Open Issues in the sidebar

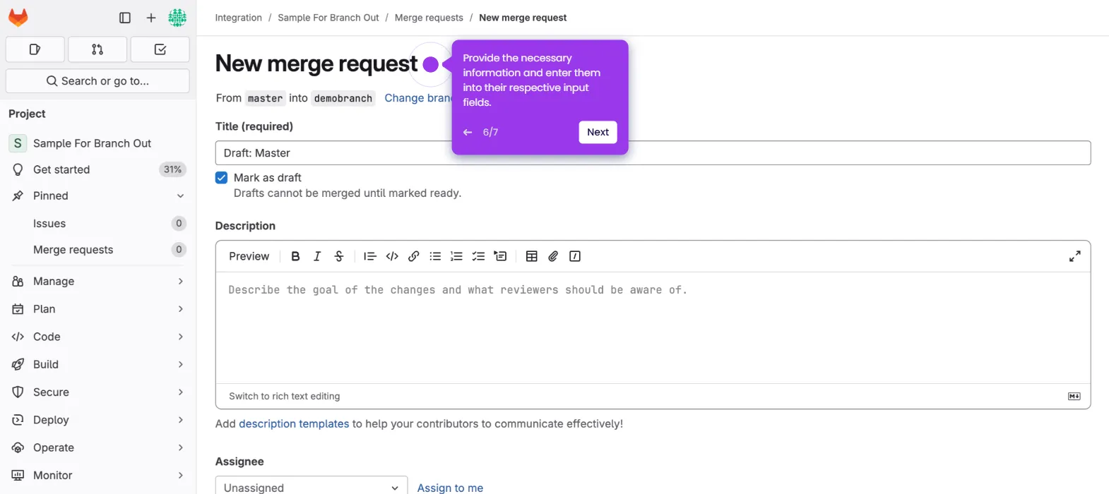pos(98,224)
